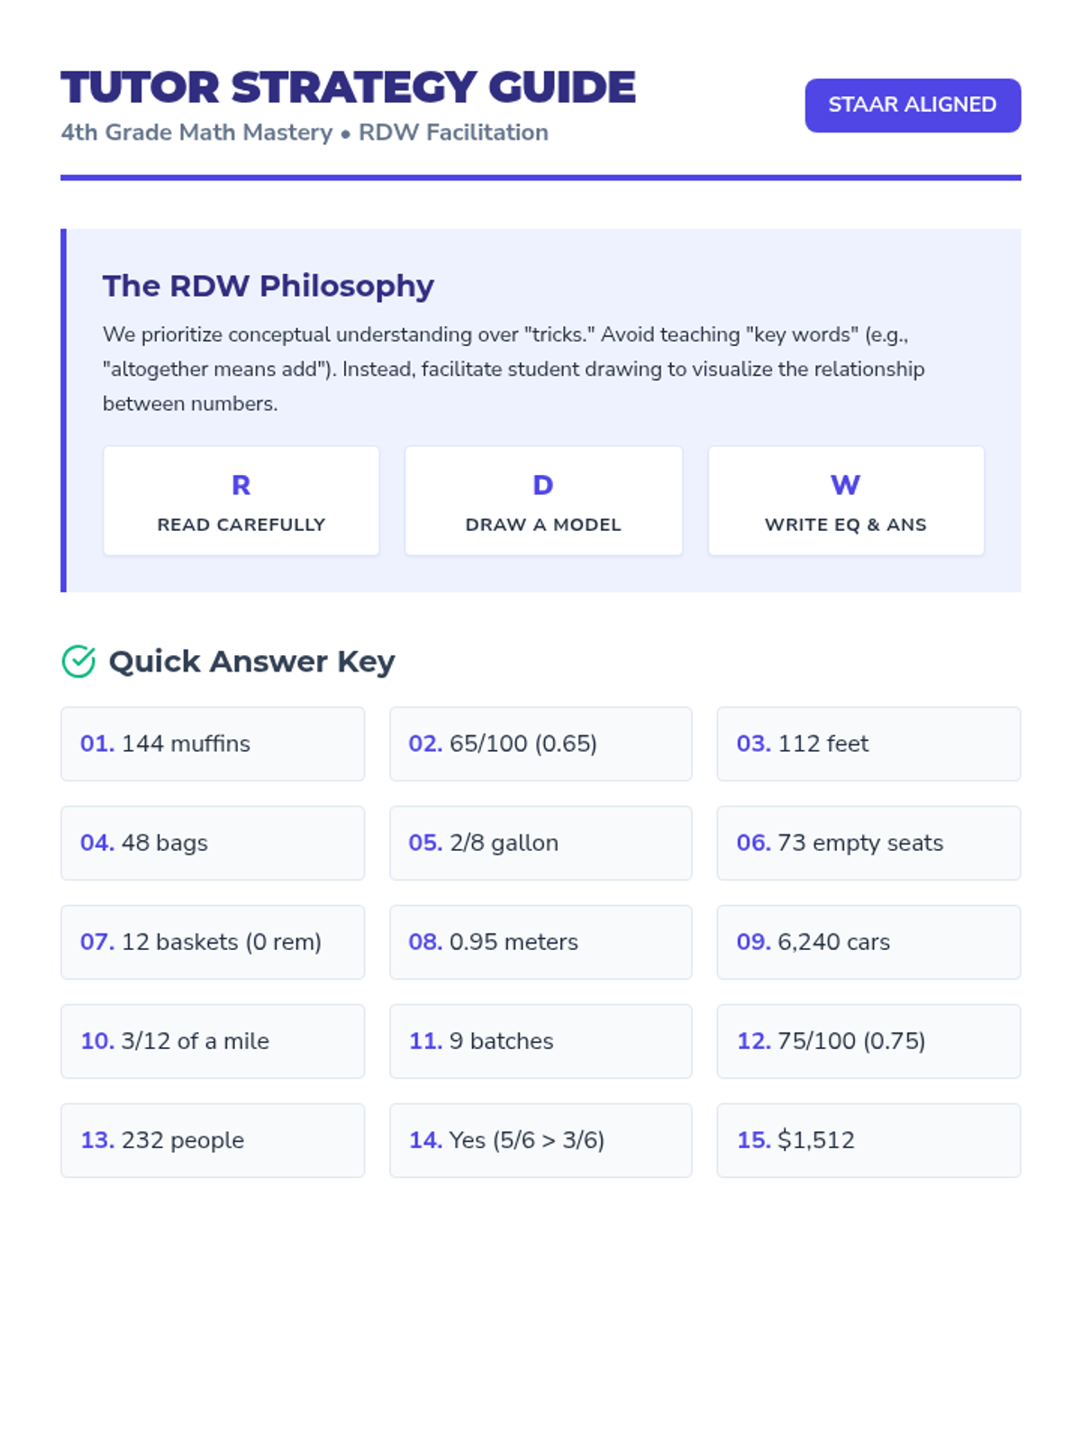Select the D Draw a Model card

click(x=543, y=501)
